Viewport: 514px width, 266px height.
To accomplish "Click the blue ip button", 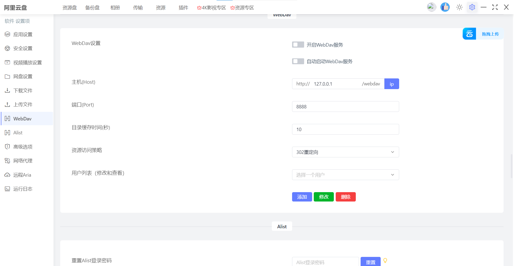I will point(392,84).
